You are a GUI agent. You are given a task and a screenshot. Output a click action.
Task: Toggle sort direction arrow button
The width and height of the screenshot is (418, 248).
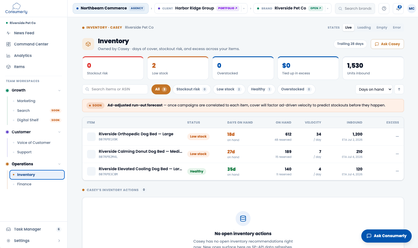(x=399, y=89)
